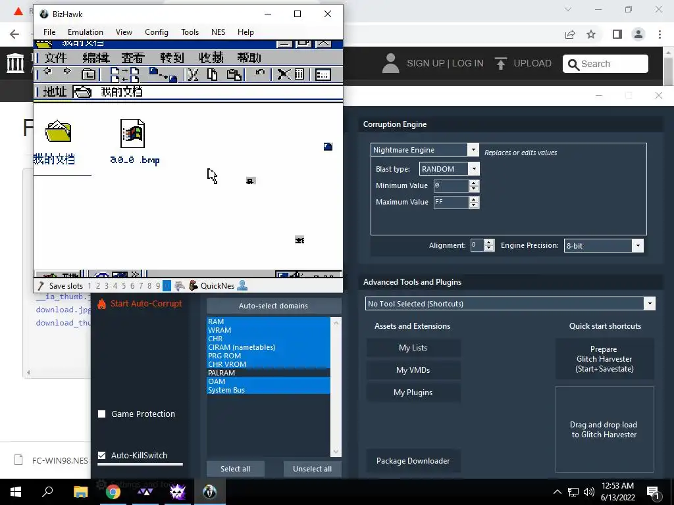Open File Explorer from the taskbar
Image resolution: width=674 pixels, height=505 pixels.
(x=80, y=492)
